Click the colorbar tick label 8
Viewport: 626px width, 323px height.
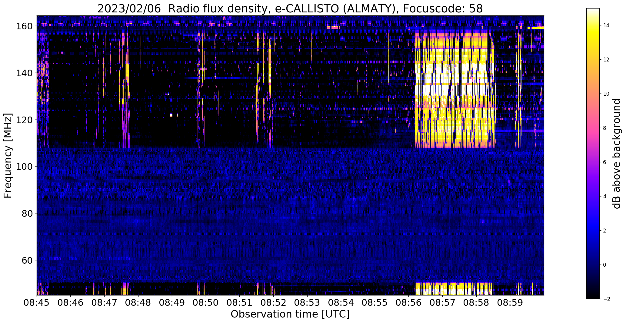pos(604,128)
